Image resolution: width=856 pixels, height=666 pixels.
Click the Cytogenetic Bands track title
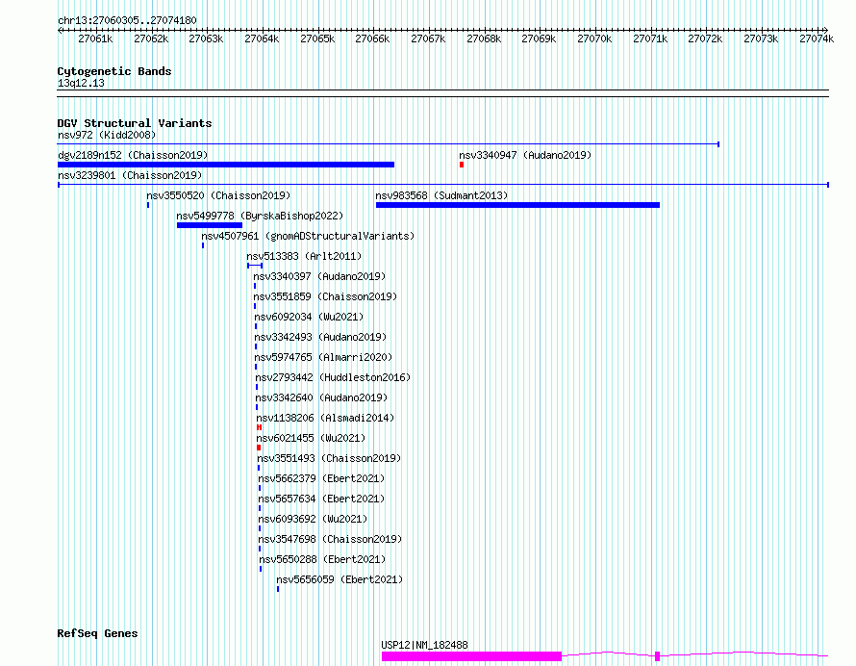[x=114, y=71]
